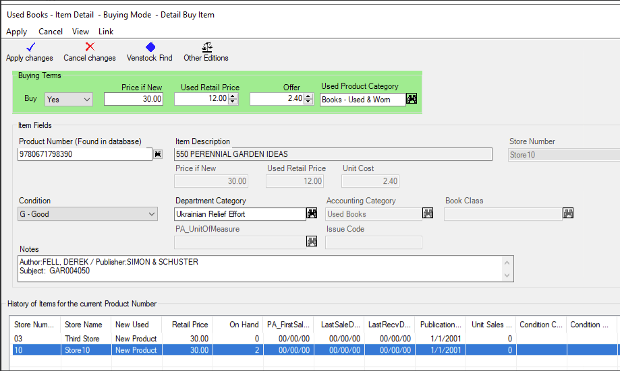Decrease Used Retail Price with down arrow
This screenshot has height=371, width=620.
233,102
